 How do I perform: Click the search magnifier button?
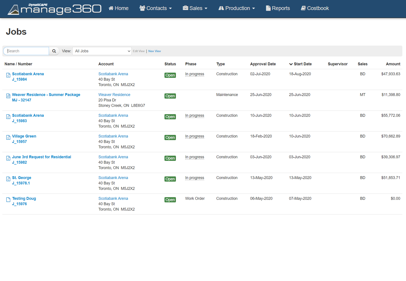pyautogui.click(x=54, y=51)
